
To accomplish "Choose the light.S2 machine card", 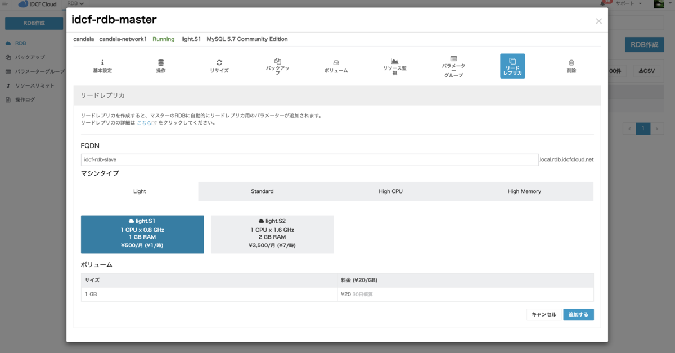I will (272, 234).
